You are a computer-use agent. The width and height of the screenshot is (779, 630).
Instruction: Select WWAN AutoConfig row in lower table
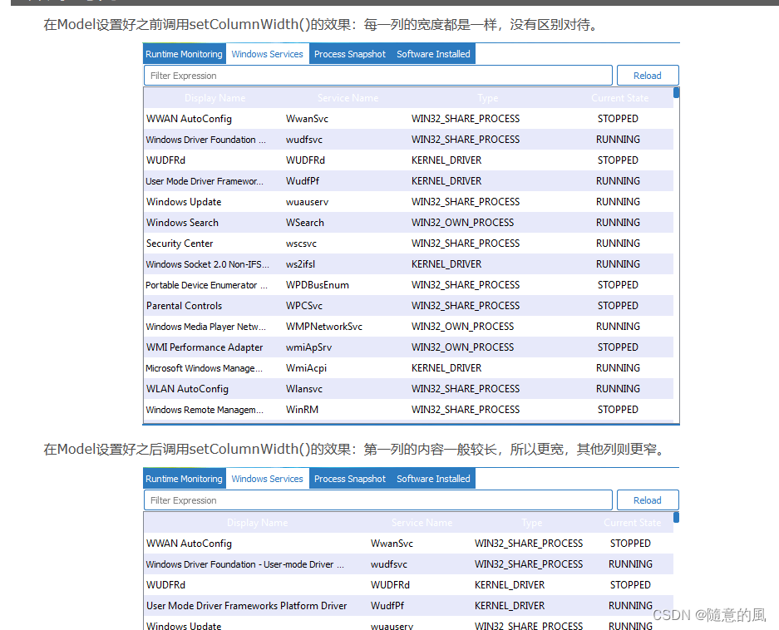[408, 544]
